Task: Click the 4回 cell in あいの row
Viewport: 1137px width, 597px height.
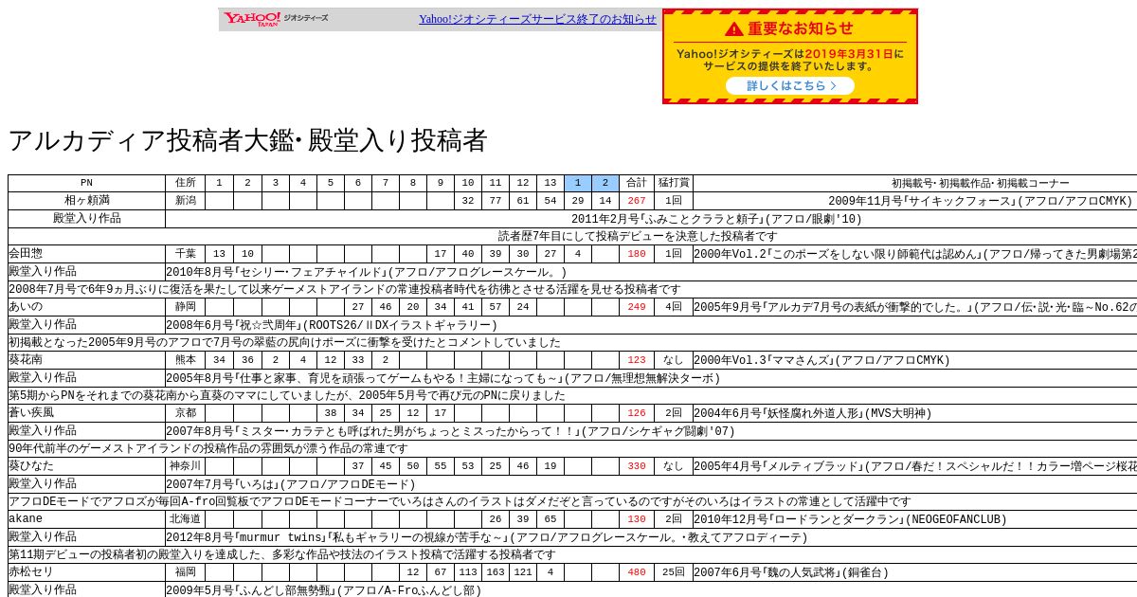Action: point(673,307)
